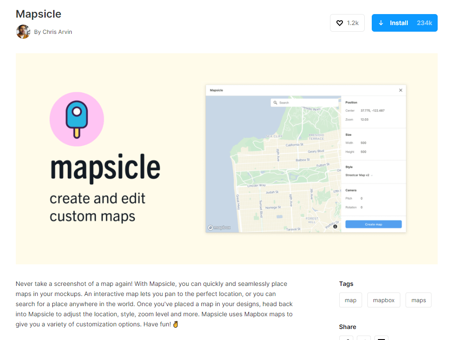
Task: Click the Rotation value "0"
Action: pos(361,207)
